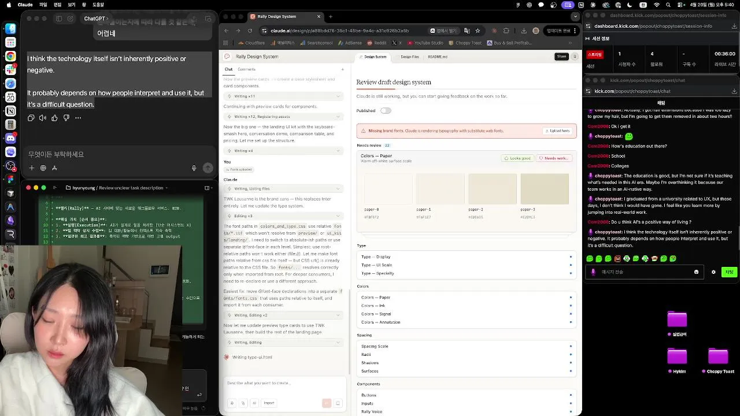
Task: Open the 파일 menu in menu bar
Action: pos(43,5)
